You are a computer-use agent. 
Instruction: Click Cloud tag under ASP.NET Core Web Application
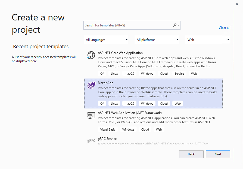click(164, 74)
